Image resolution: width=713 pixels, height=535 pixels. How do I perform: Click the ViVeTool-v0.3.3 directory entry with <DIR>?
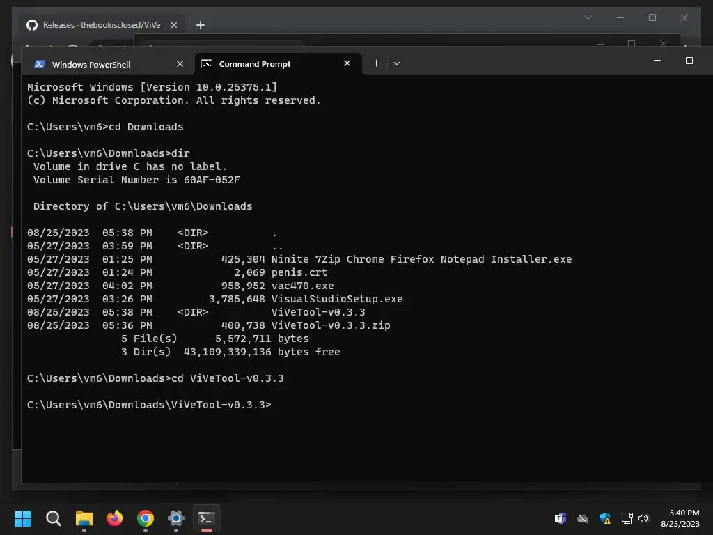[x=196, y=312]
